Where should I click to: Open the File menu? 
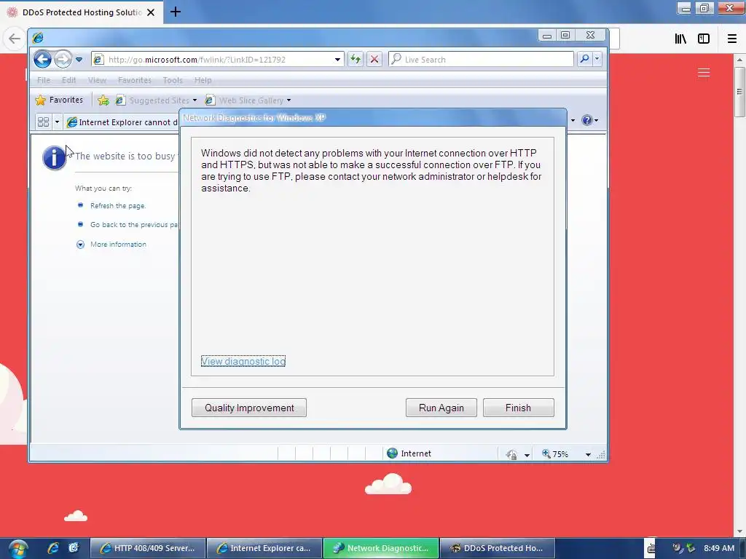44,80
